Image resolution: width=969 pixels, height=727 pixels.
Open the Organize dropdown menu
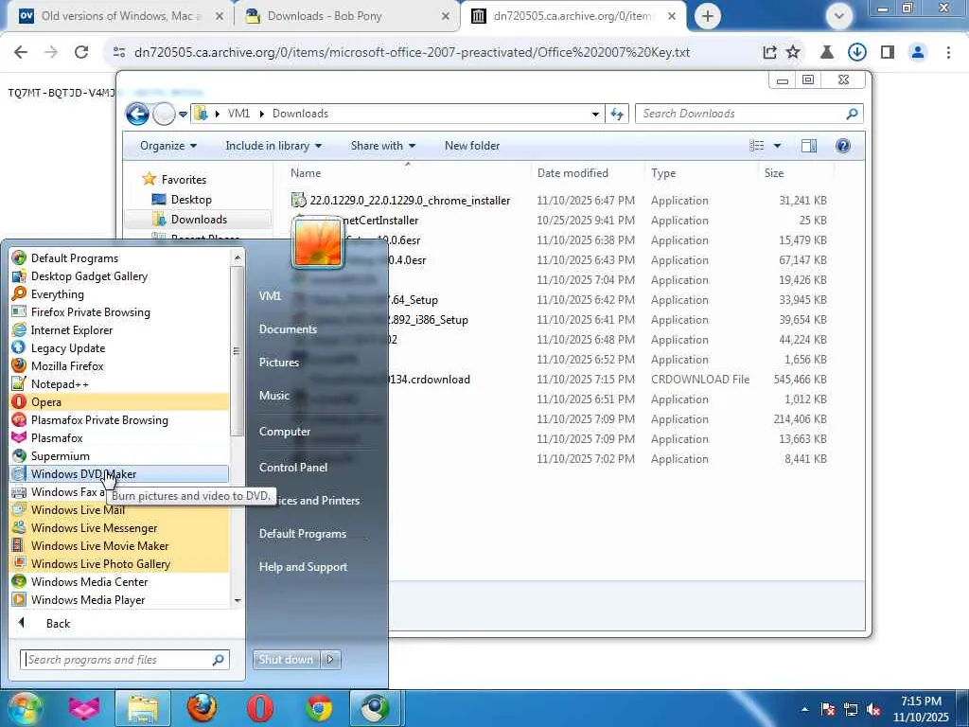coord(168,145)
